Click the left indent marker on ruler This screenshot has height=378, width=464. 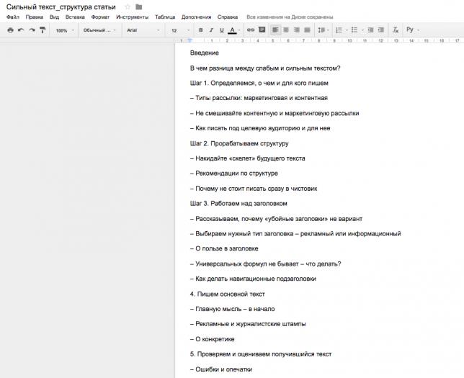pyautogui.click(x=190, y=40)
